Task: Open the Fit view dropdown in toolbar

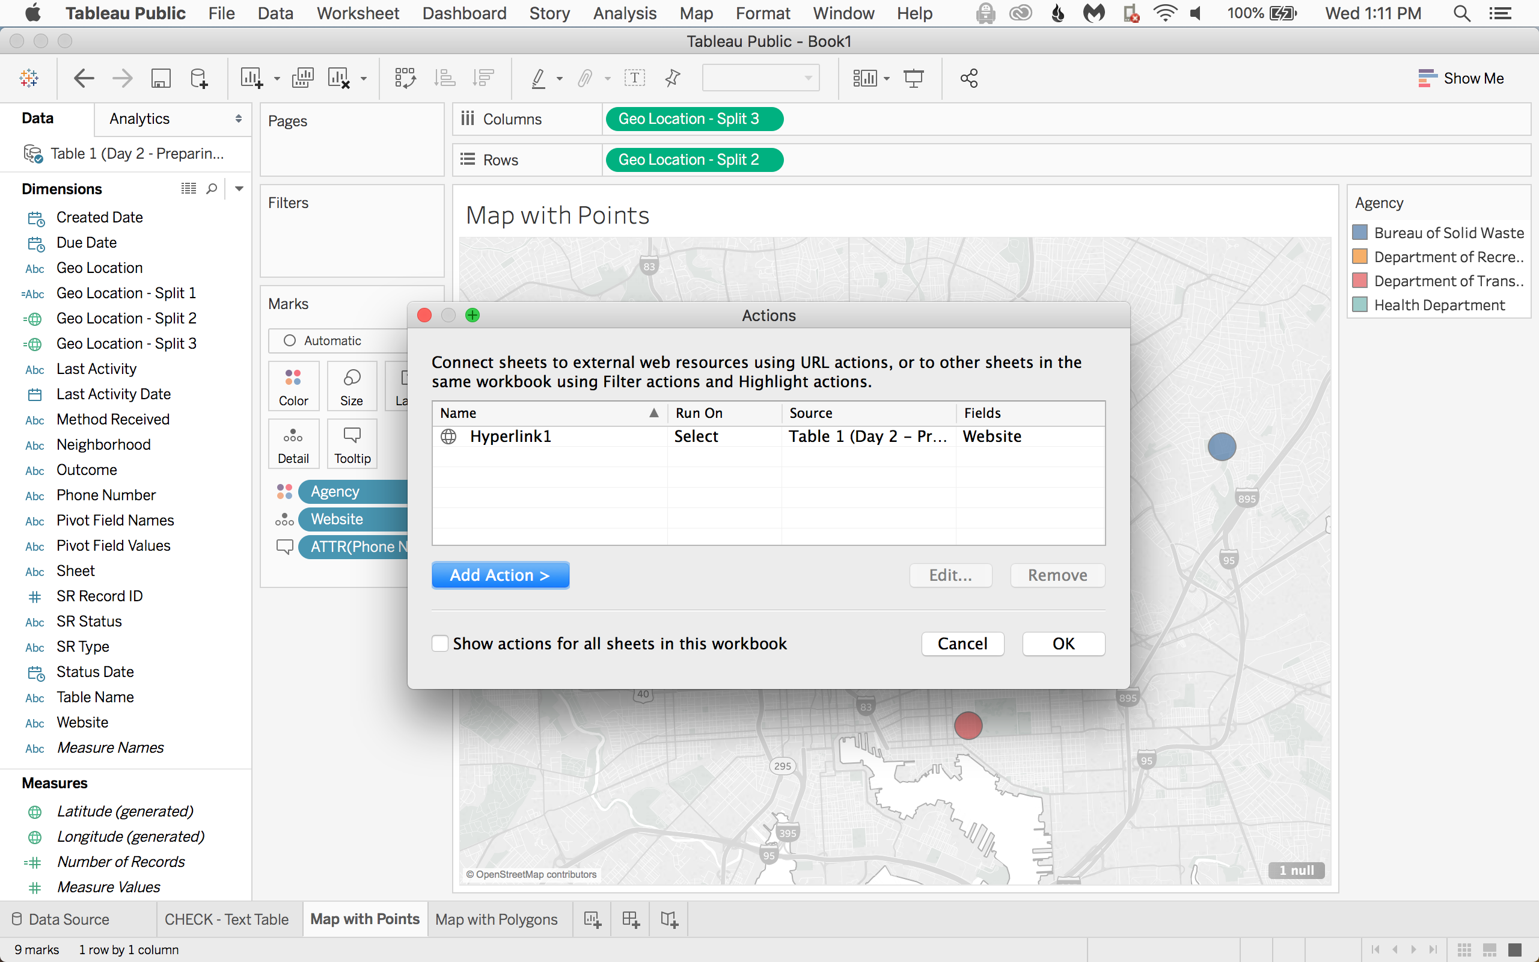Action: click(760, 78)
